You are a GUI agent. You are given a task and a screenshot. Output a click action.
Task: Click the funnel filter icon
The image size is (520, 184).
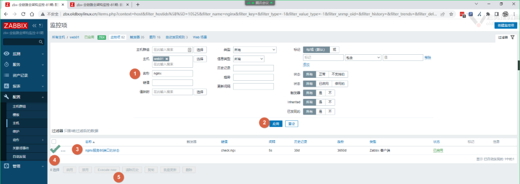click(512, 37)
